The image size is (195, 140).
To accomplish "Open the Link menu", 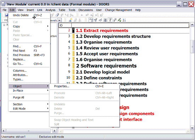I will [x=40, y=10].
